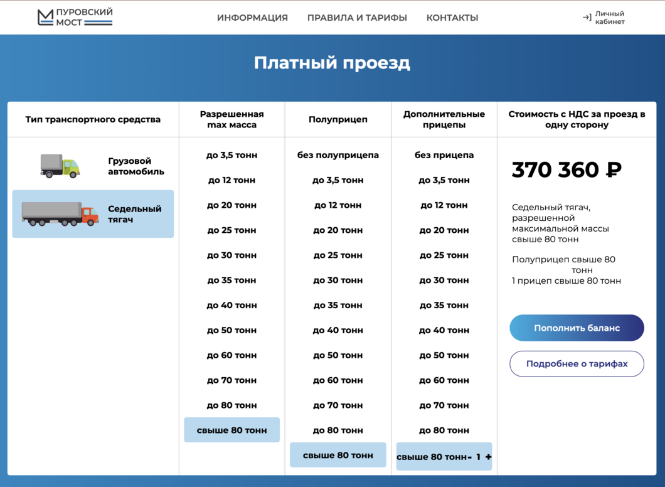The image size is (665, 487).
Task: Pick свыше 80 тонн in Полуприцеп column
Action: coord(338,455)
